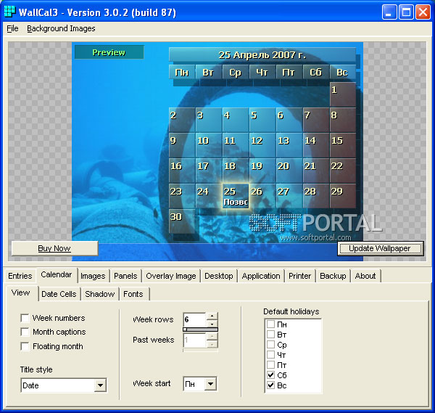
Task: Enable the Month captions checkbox
Action: pyautogui.click(x=25, y=332)
